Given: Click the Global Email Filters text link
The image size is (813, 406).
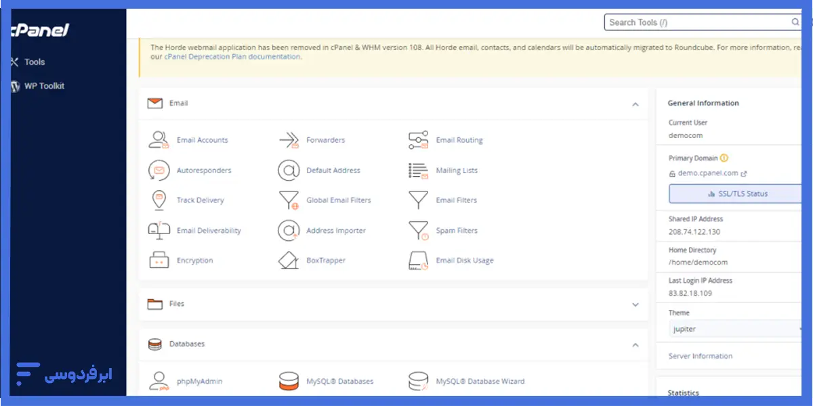Looking at the screenshot, I should point(339,200).
